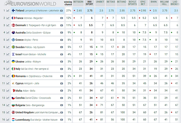Click the trend chart icon for Denmark
The image size is (181, 123).
[8, 25]
